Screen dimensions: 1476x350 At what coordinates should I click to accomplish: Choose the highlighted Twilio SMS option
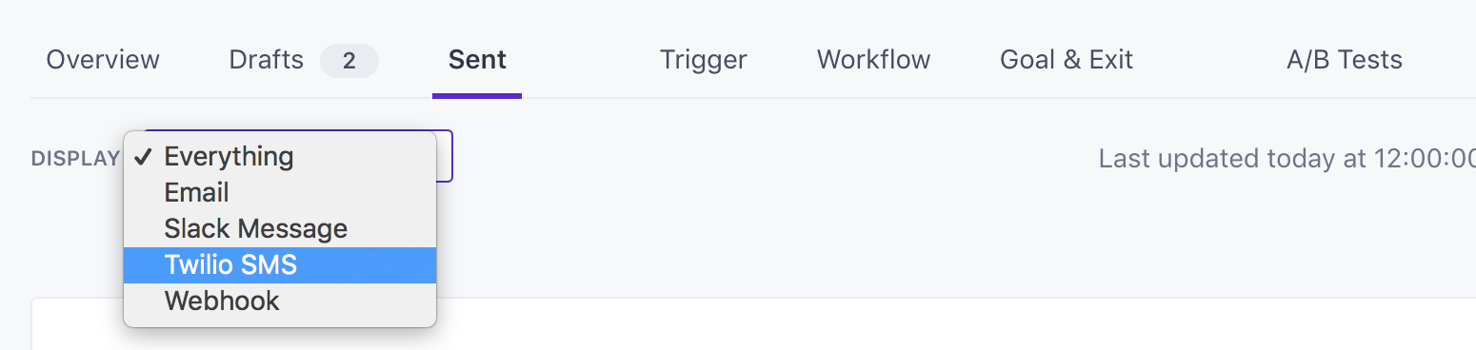(x=280, y=264)
